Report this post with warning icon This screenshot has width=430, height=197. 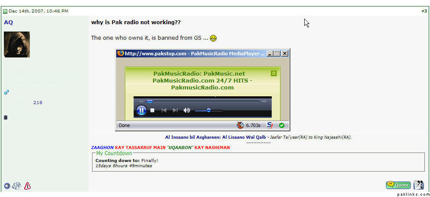pos(28,186)
